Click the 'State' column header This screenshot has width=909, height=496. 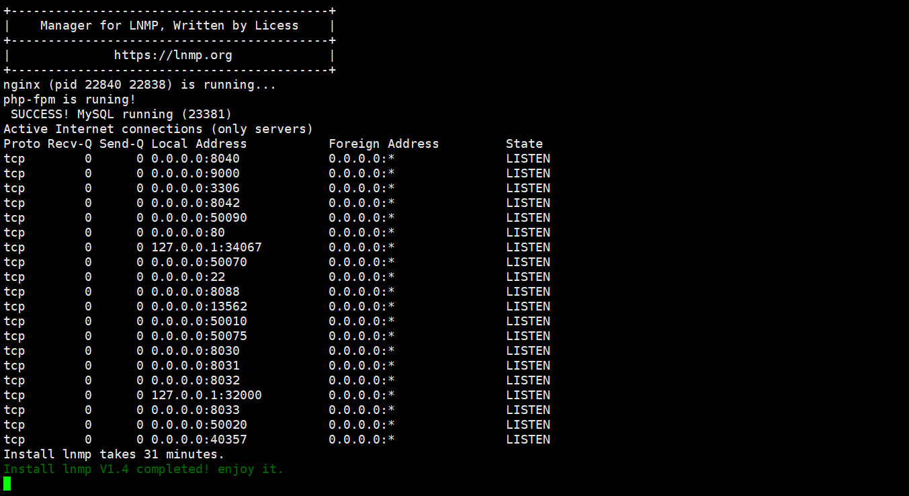[524, 144]
